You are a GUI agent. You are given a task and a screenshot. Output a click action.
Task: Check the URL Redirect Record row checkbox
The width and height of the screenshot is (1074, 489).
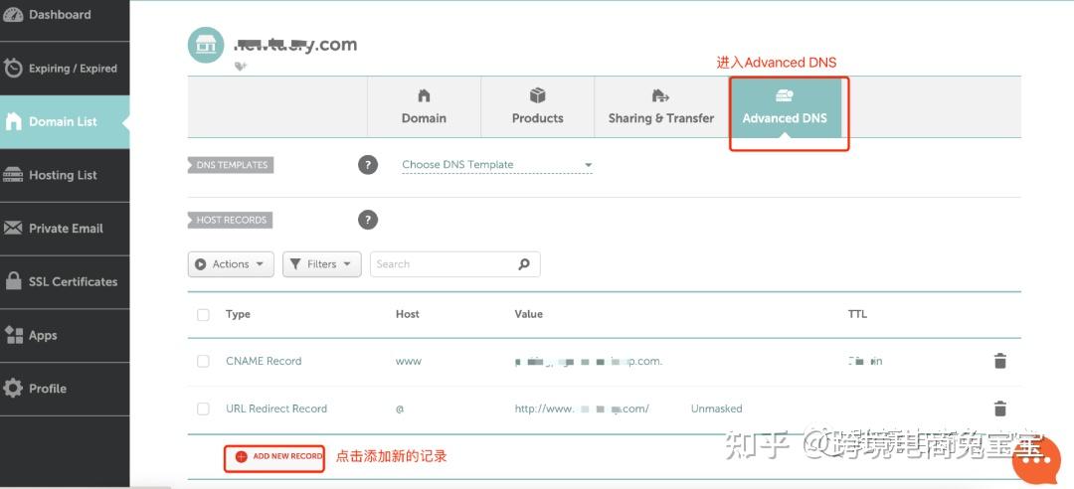point(204,408)
